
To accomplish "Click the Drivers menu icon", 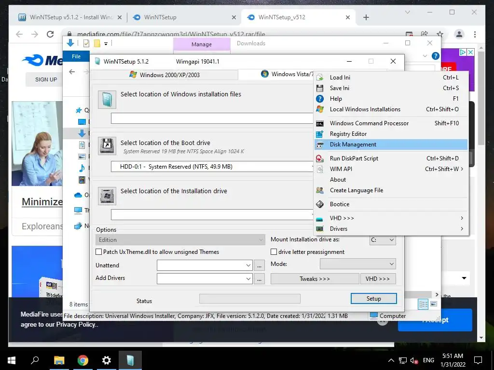I will point(320,229).
